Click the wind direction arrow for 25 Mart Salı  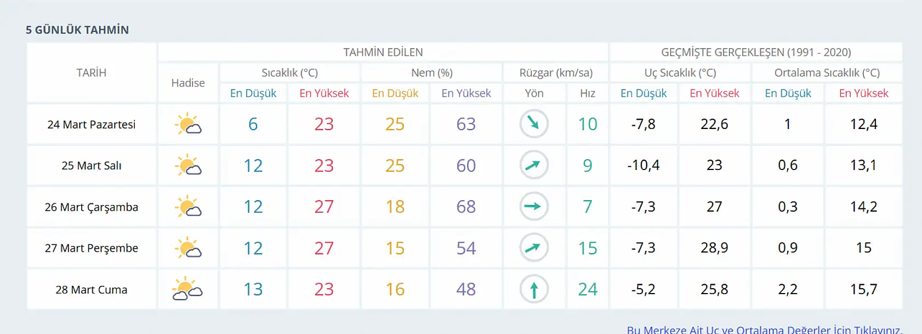(x=534, y=165)
